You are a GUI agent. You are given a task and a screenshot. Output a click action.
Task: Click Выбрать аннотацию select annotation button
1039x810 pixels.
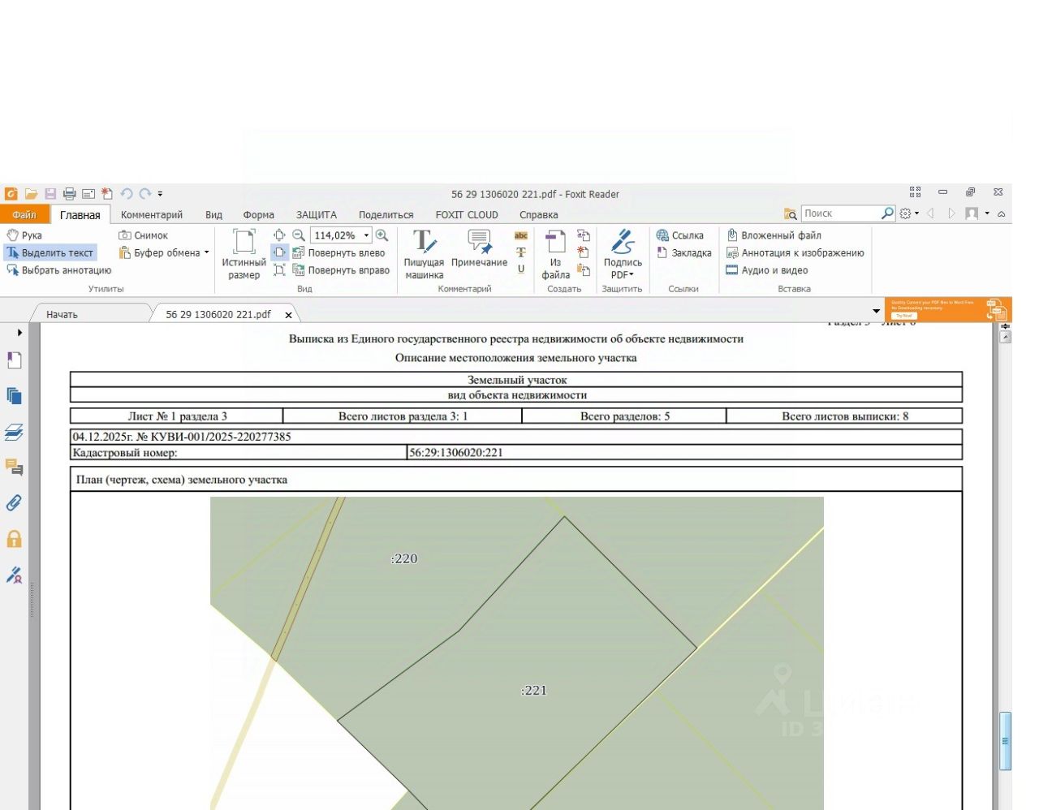[59, 270]
